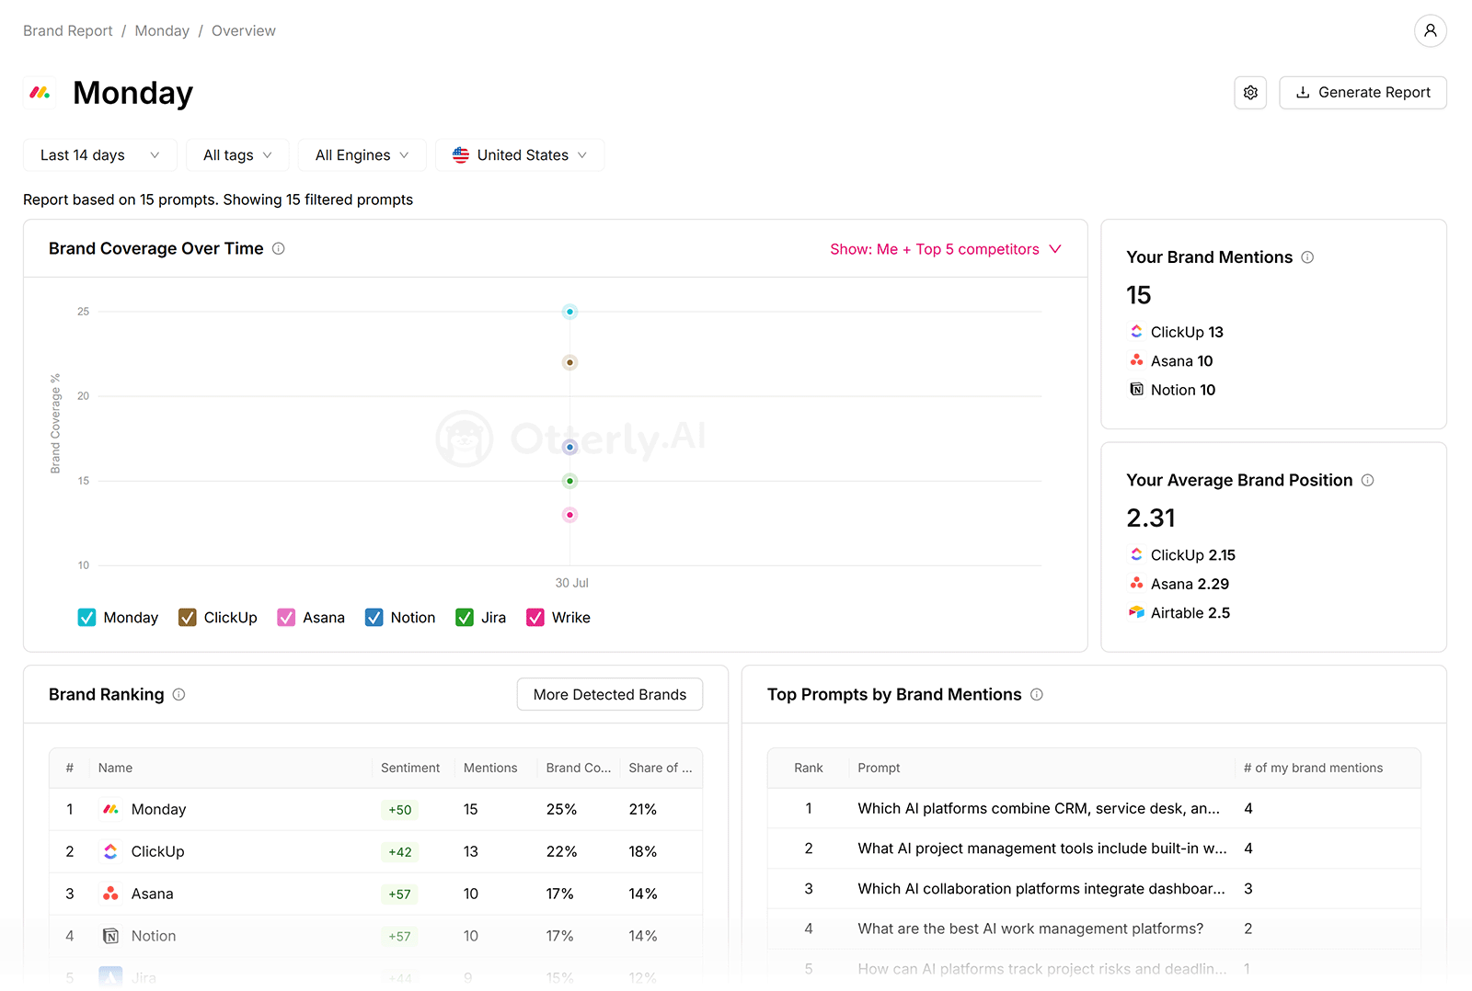
Task: Click the 2.31 average position value
Action: (x=1151, y=518)
